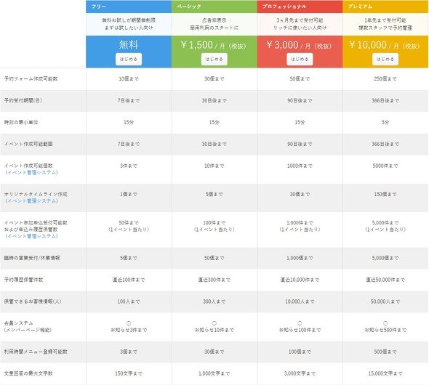
Task: Click circle mark above お知らせ3件まで
Action: point(129,323)
